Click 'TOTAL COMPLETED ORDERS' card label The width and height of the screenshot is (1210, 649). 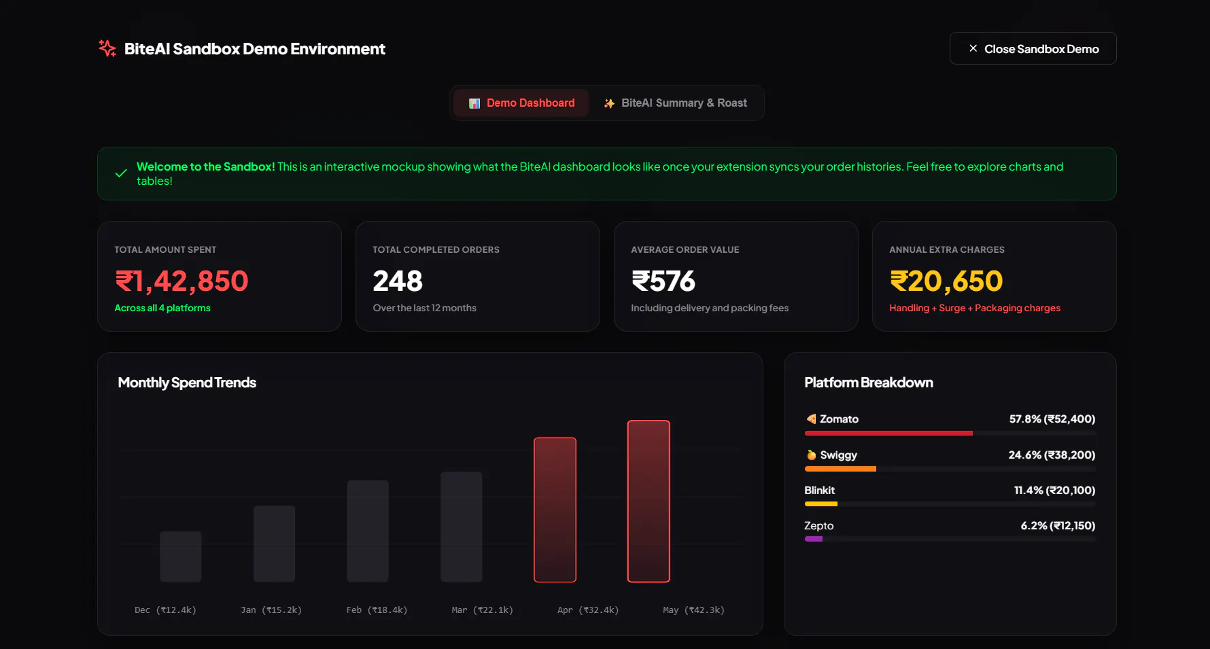point(436,249)
